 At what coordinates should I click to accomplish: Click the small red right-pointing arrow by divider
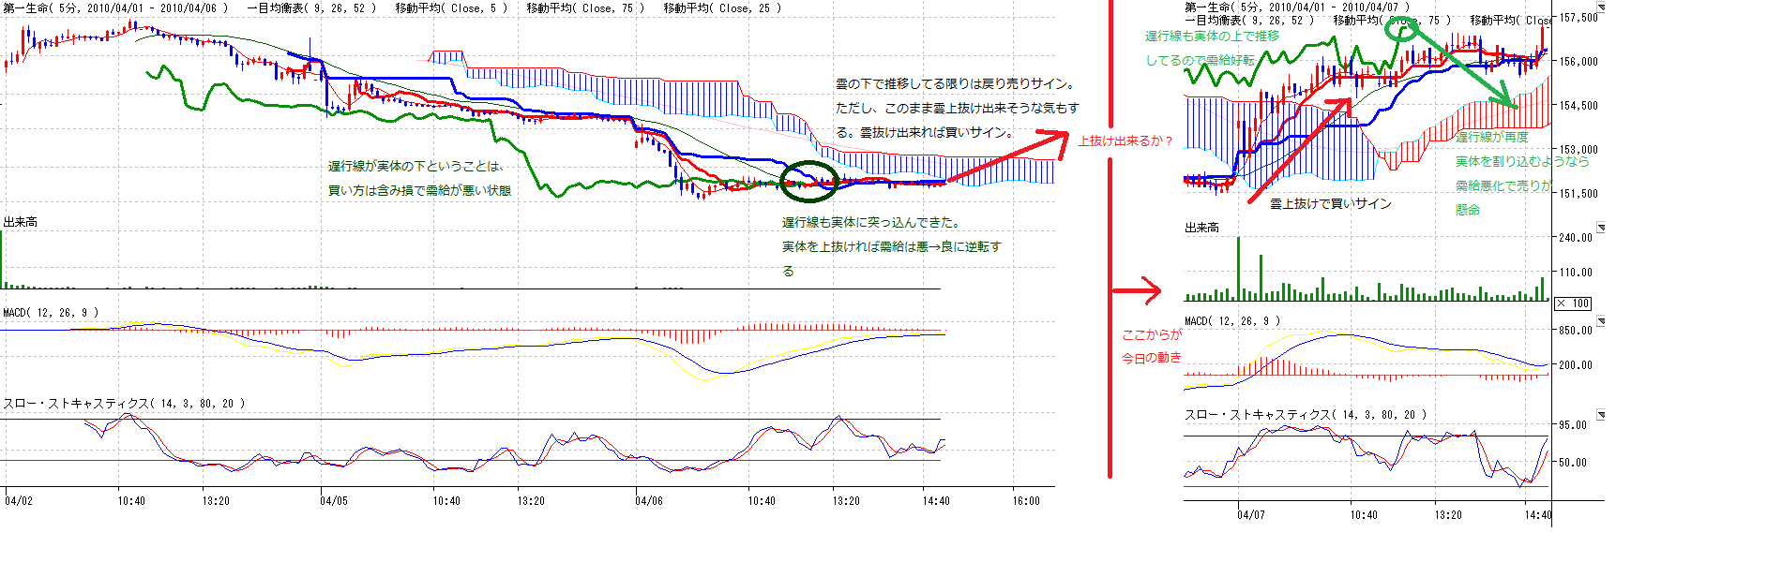(1137, 291)
